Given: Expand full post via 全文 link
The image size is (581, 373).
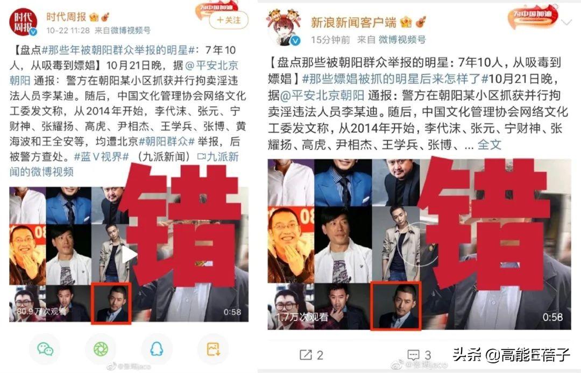Looking at the screenshot, I should (489, 145).
